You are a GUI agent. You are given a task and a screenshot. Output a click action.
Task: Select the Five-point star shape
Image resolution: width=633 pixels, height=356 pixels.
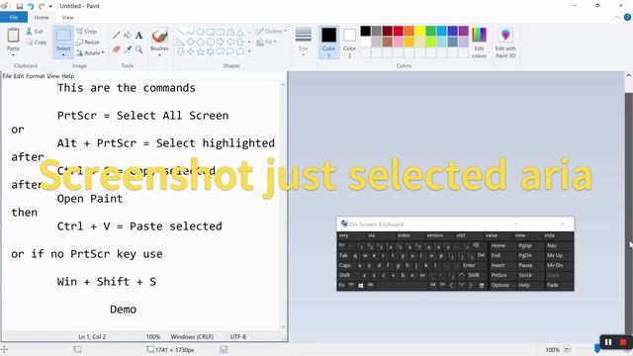200,51
